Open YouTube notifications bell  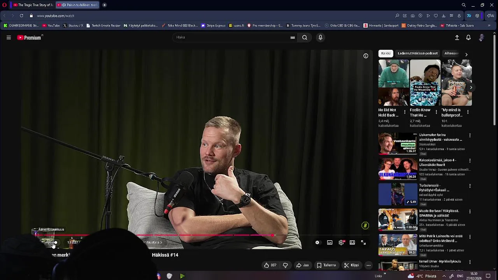click(x=468, y=37)
